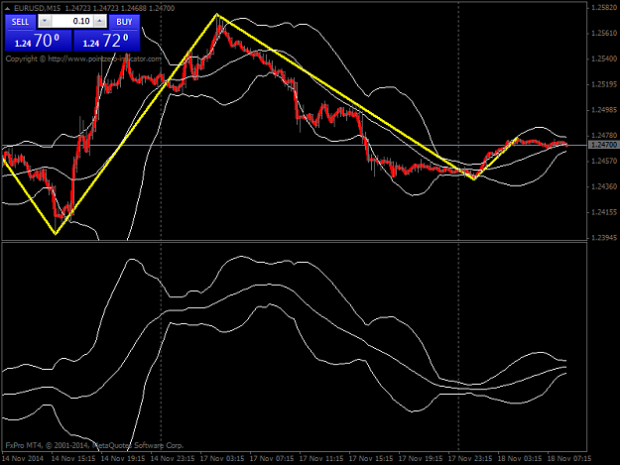This screenshot has width=620, height=465.
Task: Click price scale label 1.24360
Action: pyautogui.click(x=604, y=186)
